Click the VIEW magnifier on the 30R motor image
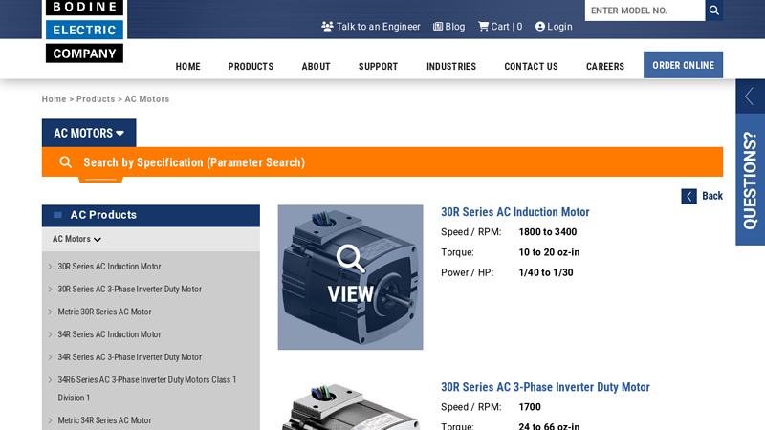This screenshot has height=430, width=765. (350, 258)
